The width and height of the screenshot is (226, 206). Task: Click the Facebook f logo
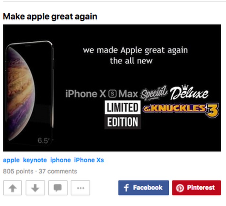click(126, 188)
